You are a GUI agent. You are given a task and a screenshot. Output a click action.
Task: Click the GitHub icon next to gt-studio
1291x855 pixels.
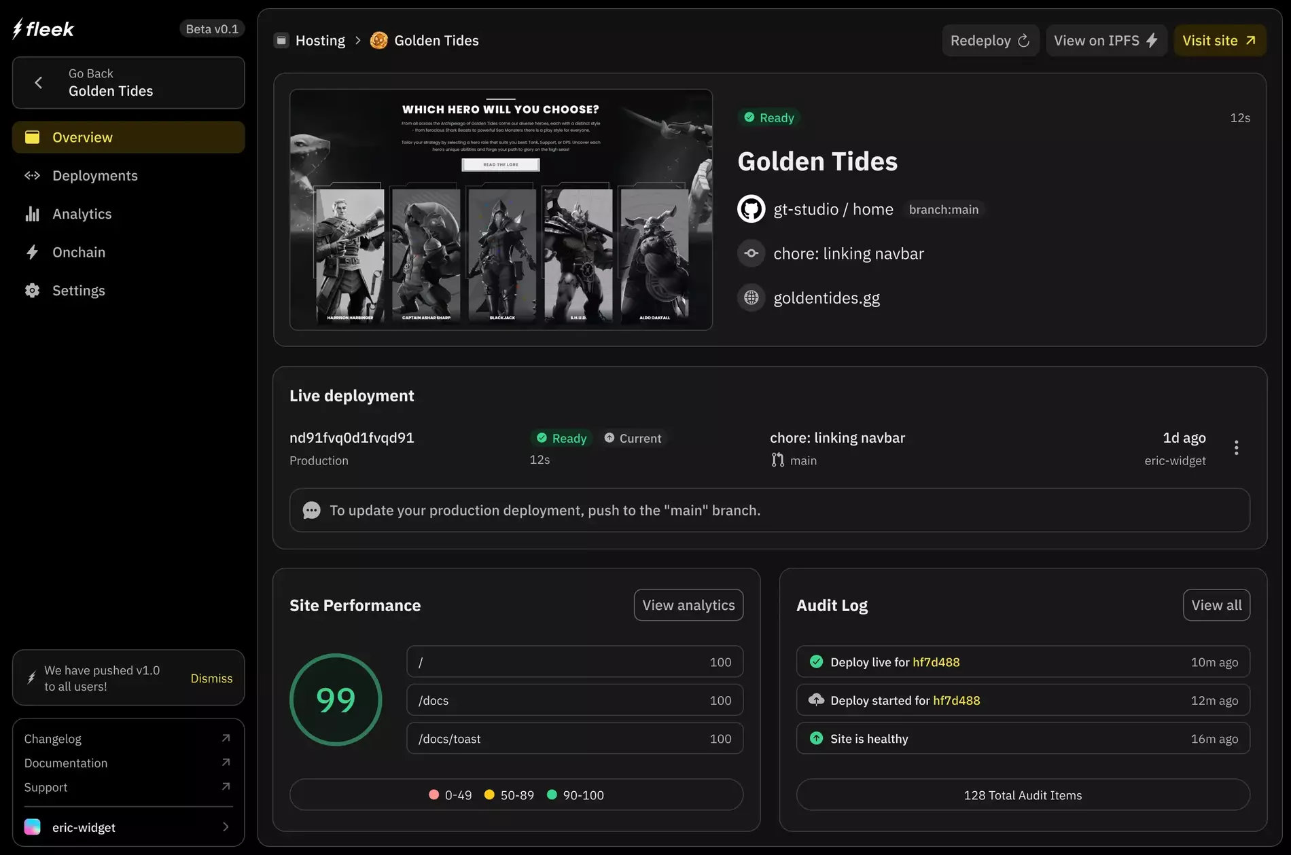click(x=751, y=208)
